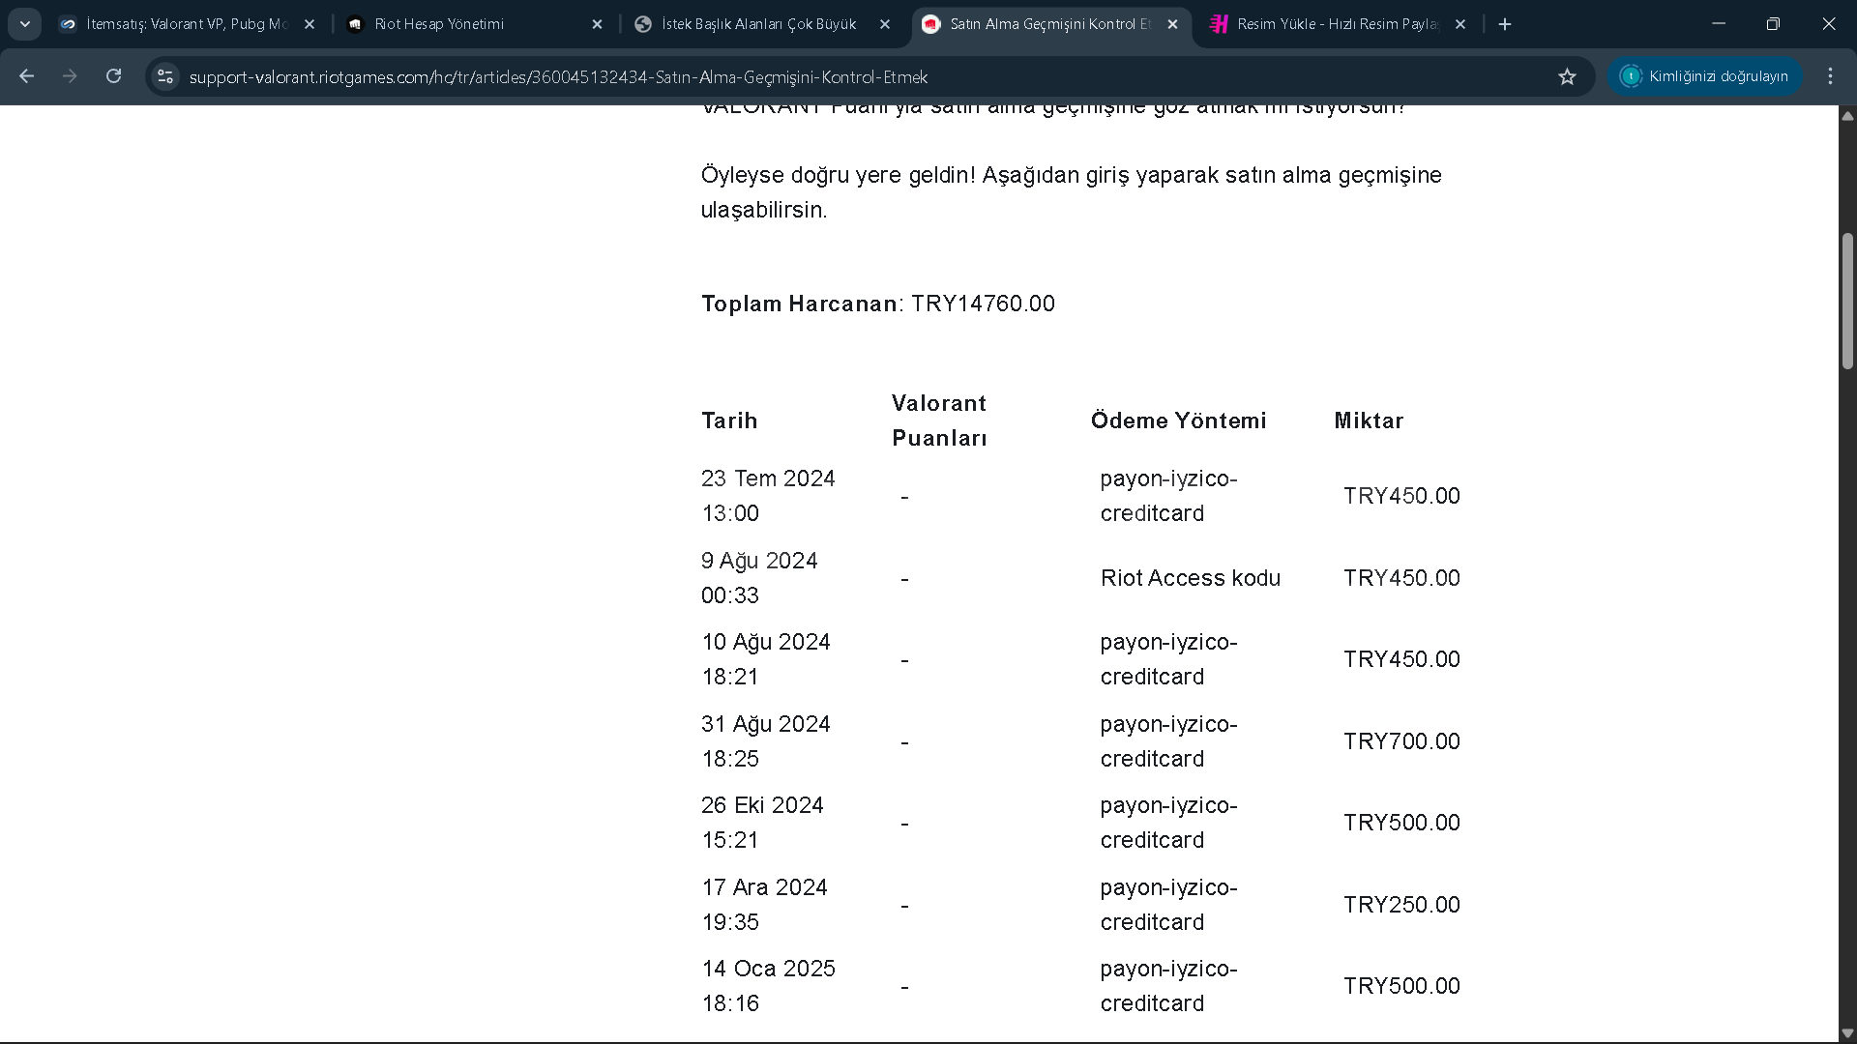Click Kimliğinizi doğrulayın profile button
The height and width of the screenshot is (1044, 1857).
pos(1705,76)
